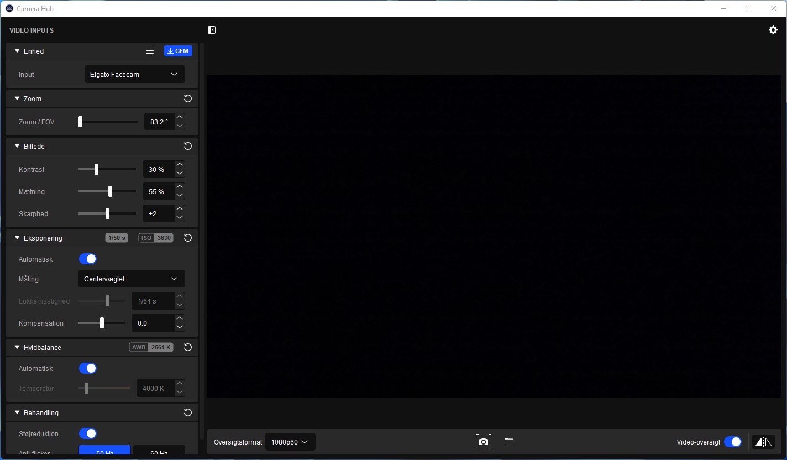Viewport: 787px width, 460px height.
Task: Open settings gear icon
Action: (x=773, y=30)
